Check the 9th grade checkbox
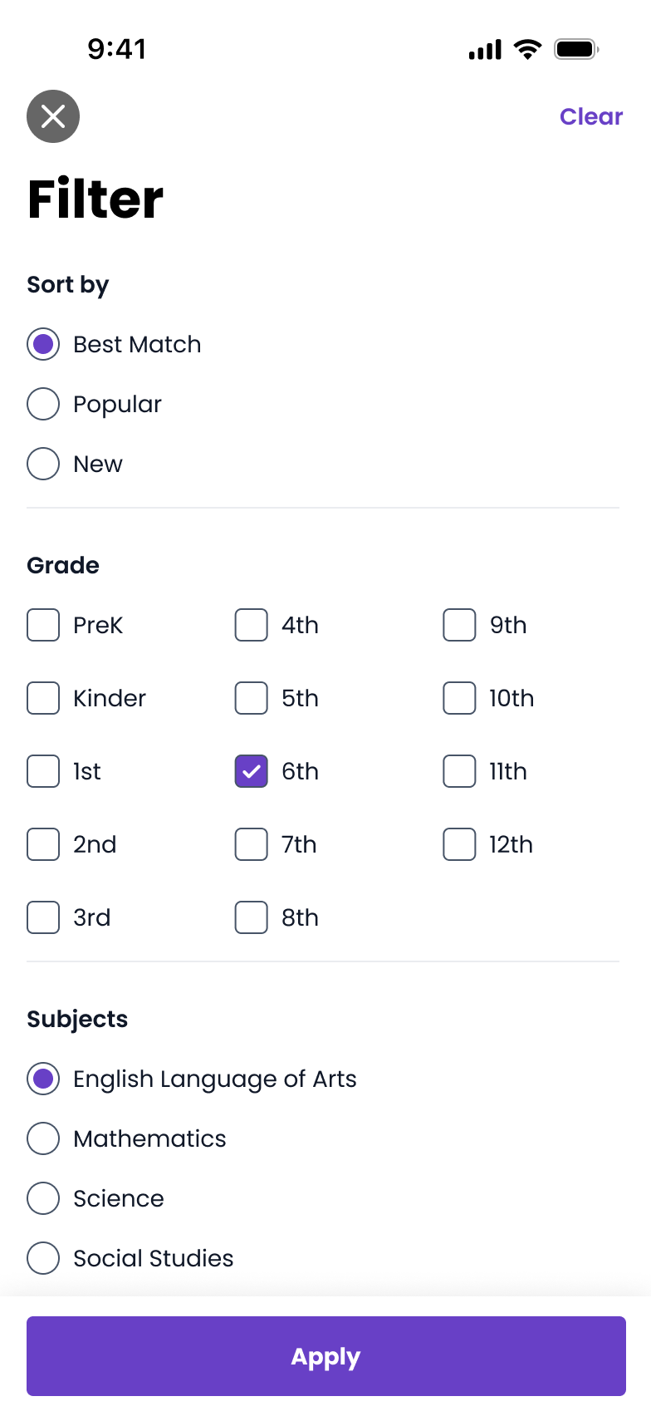This screenshot has height=1416, width=651. 459,625
